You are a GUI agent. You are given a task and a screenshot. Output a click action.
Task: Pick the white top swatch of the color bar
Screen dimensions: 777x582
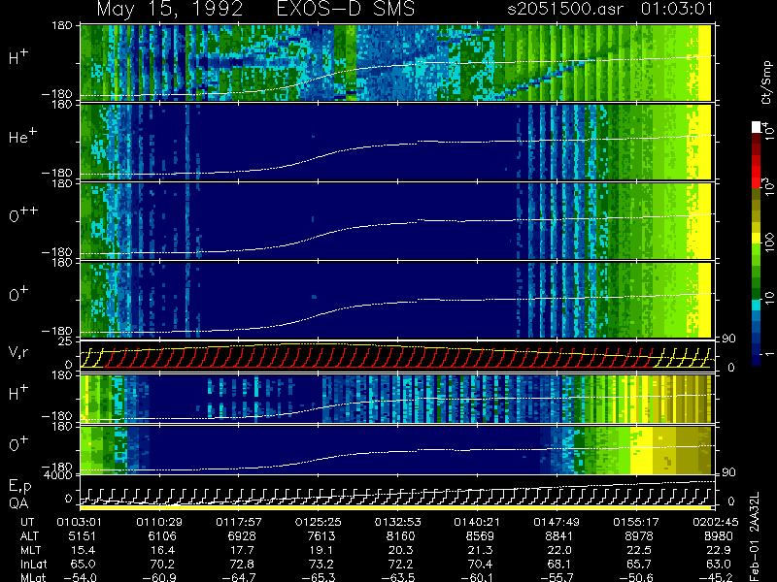757,127
